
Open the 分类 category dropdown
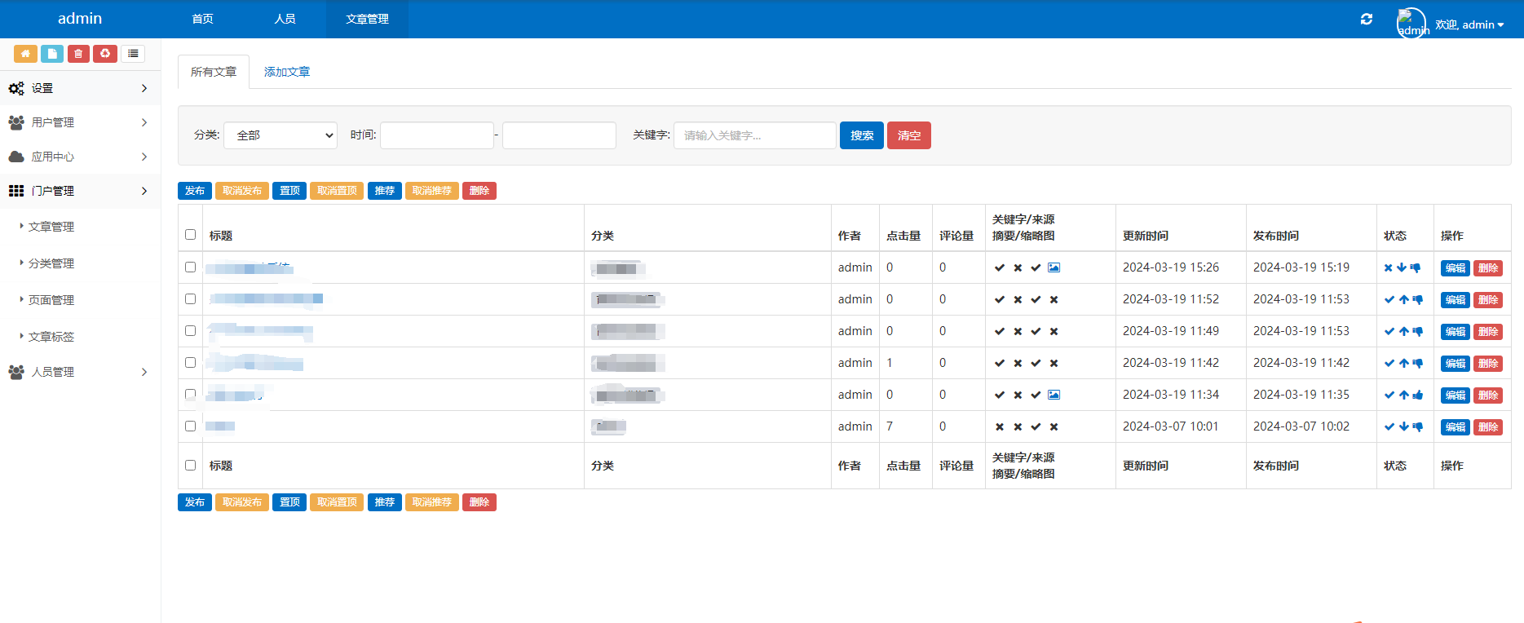point(281,135)
